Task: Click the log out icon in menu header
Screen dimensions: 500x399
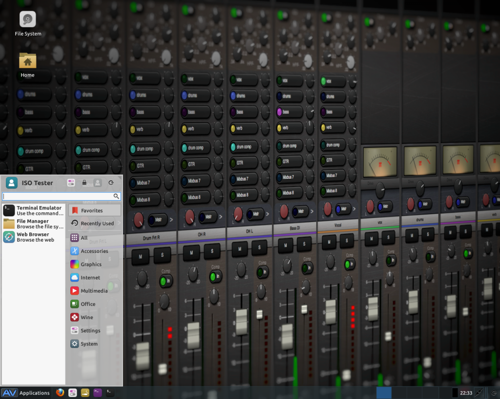Action: (111, 183)
